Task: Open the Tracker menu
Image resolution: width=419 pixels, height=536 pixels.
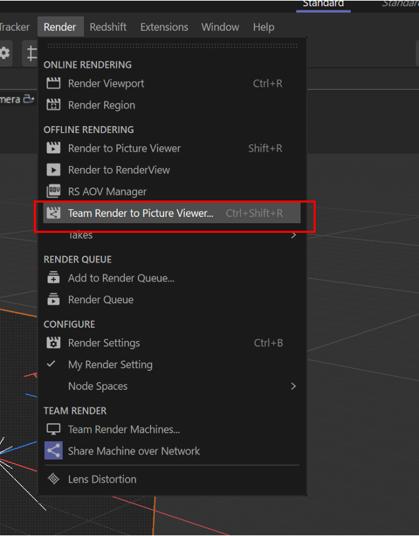Action: [14, 27]
